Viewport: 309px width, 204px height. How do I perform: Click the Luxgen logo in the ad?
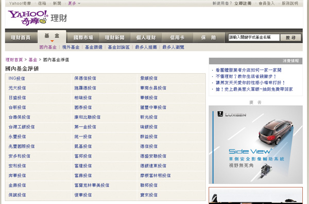click(232, 114)
